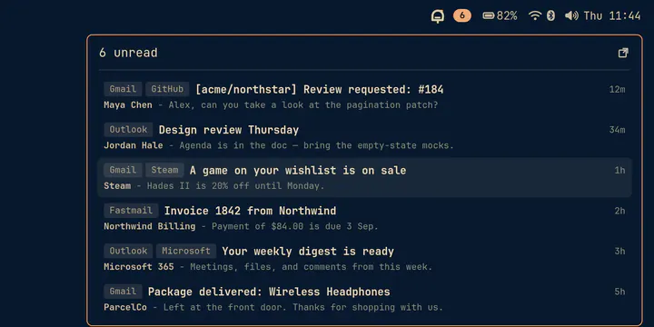This screenshot has width=654, height=327.
Task: Click the Gmail tag on the Package delivered row
Action: [x=123, y=292]
